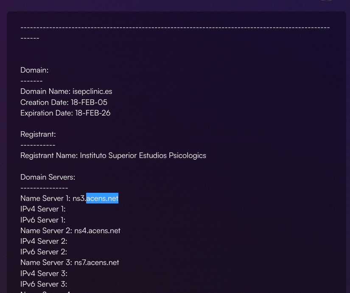Click the 'IPv6 Server 1:' line
This screenshot has height=293, width=350.
tap(43, 220)
